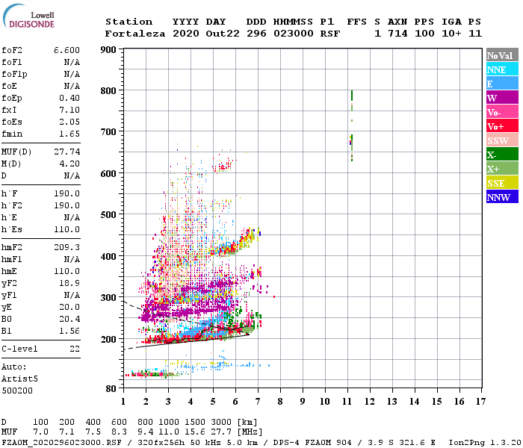
Task: Click the 80 km height axis label
Action: tap(111, 389)
